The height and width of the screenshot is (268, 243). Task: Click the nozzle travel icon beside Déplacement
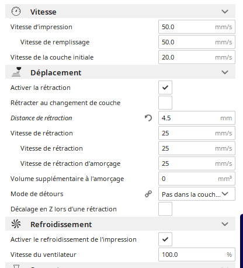coord(16,72)
